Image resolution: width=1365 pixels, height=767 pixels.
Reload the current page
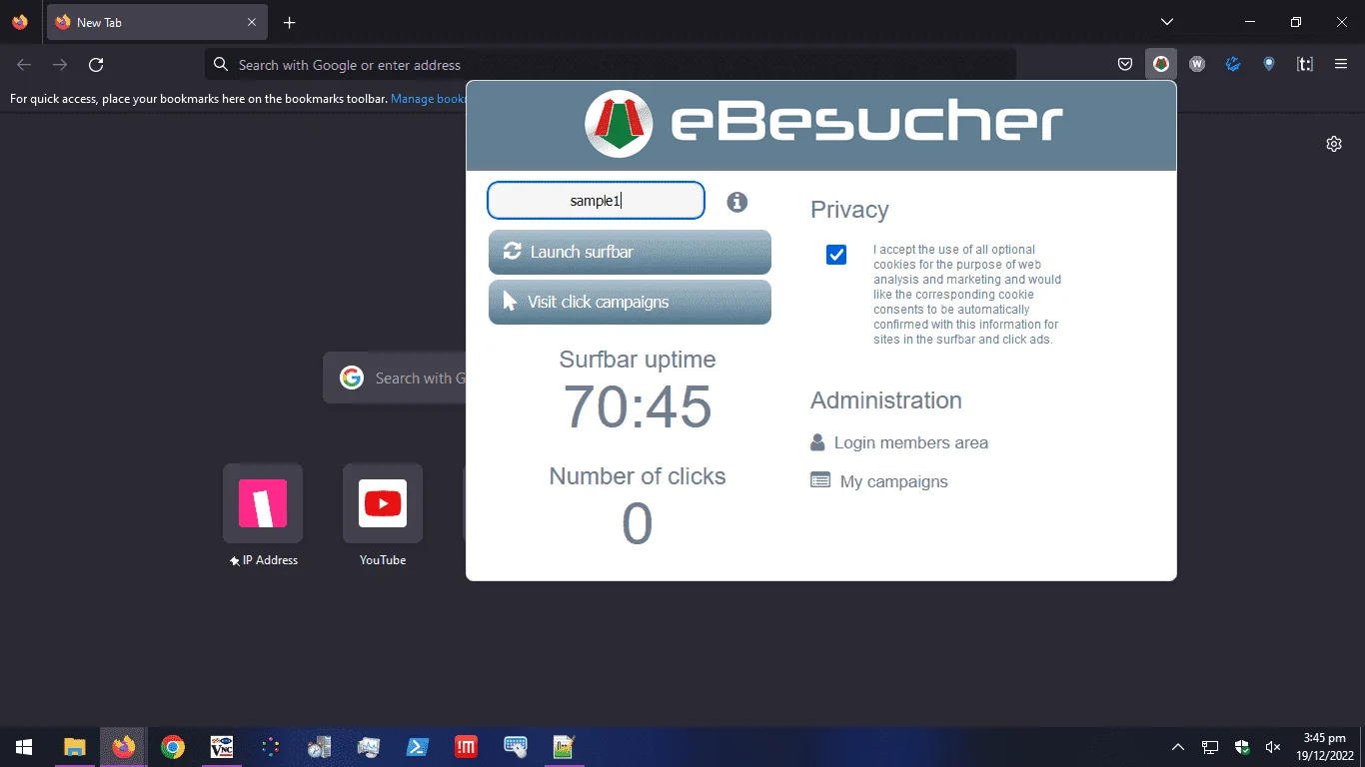tap(96, 65)
